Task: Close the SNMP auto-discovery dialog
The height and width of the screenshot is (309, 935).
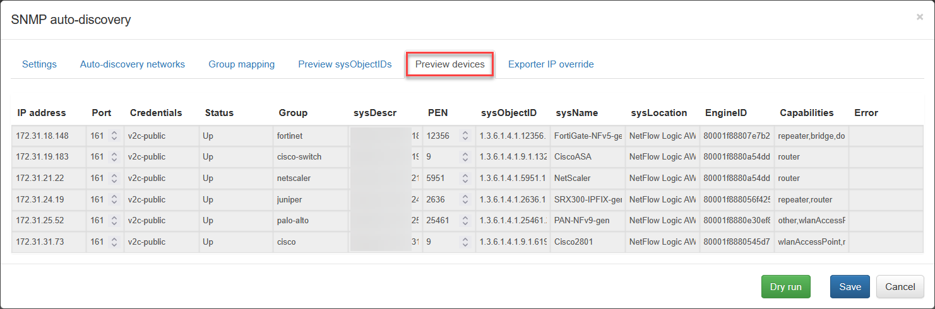Action: click(x=919, y=17)
